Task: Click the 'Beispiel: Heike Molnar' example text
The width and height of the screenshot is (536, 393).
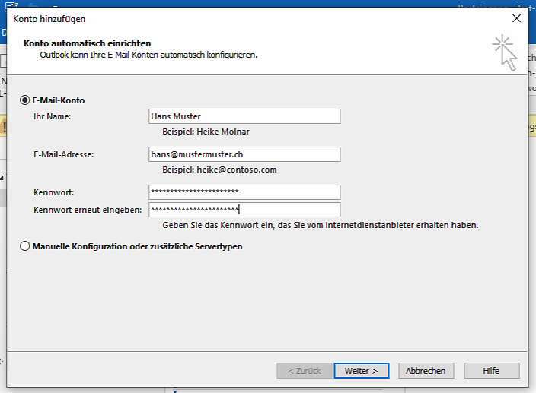Action: tap(206, 132)
